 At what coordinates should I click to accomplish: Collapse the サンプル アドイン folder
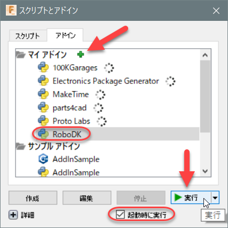pyautogui.click(x=21, y=146)
